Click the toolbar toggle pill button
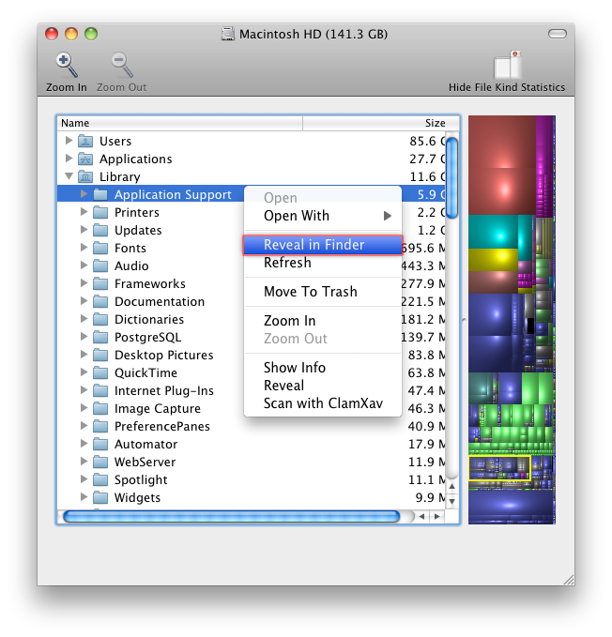This screenshot has height=637, width=612. [558, 34]
